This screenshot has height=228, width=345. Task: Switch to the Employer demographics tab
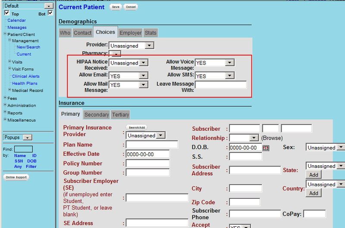click(130, 33)
